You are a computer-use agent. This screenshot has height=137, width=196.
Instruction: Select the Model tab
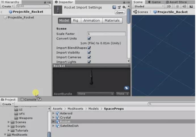(x=64, y=21)
